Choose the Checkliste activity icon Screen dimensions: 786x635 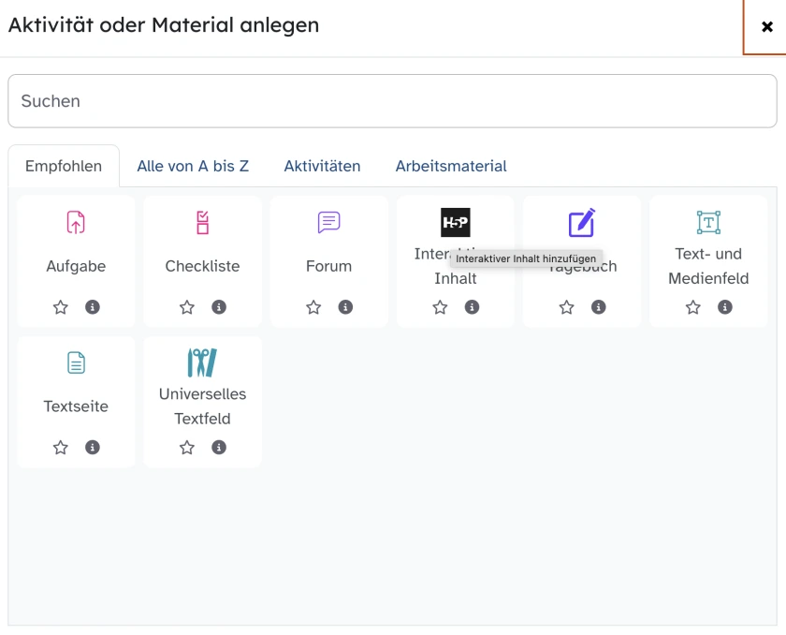(202, 223)
